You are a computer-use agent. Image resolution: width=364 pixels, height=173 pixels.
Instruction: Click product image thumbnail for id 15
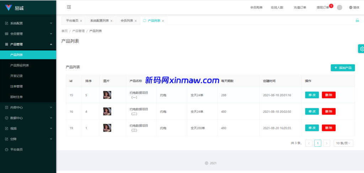coord(107,95)
